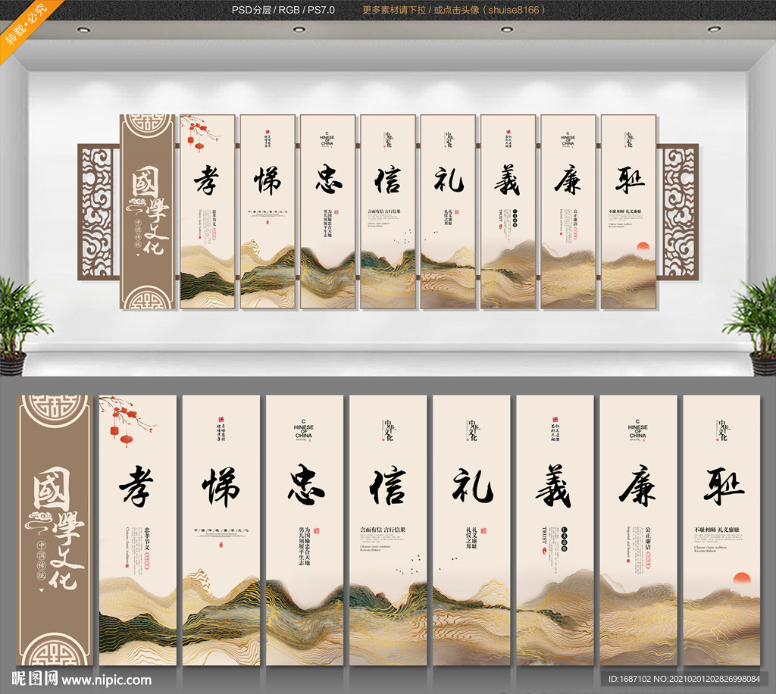Click the flying birds in the lower 信 panel
This screenshot has height=694, width=776.
click(408, 564)
